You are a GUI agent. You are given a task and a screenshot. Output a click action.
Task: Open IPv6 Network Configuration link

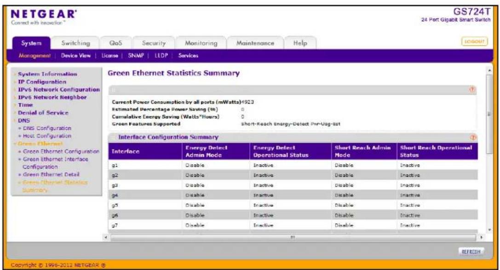[x=59, y=90]
